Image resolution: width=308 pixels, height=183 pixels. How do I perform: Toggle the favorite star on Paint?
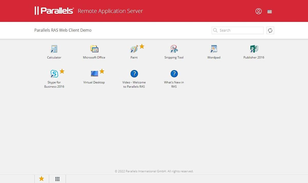tap(142, 46)
